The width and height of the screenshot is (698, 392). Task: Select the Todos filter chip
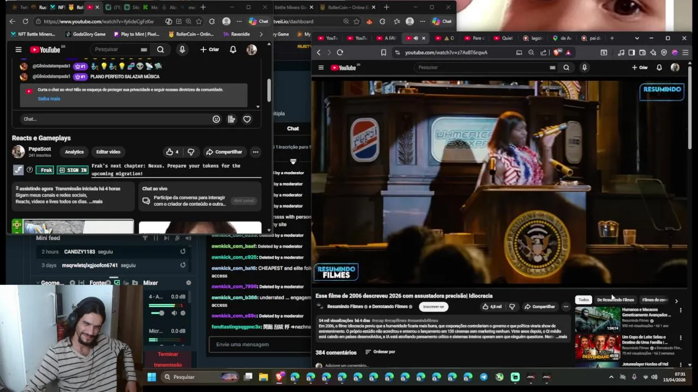[583, 300]
